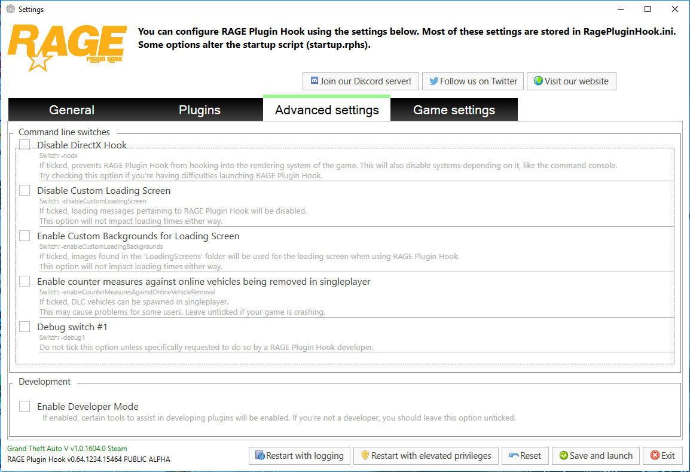Enable Developer Mode checkbox

pos(25,406)
